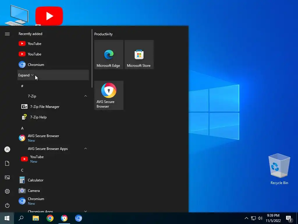Launch Chromium marked New in the C section
This screenshot has height=224, width=298.
pyautogui.click(x=53, y=201)
